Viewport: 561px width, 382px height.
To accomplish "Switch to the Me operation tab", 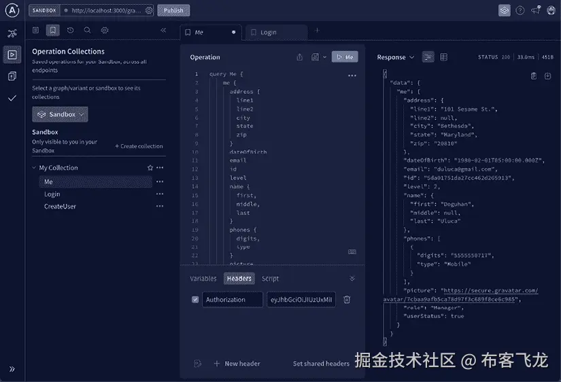I will pyautogui.click(x=210, y=33).
